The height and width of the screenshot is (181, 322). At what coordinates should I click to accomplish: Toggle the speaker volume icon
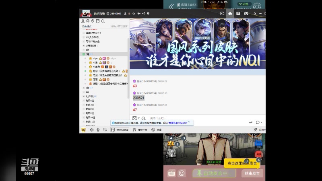click(92, 130)
